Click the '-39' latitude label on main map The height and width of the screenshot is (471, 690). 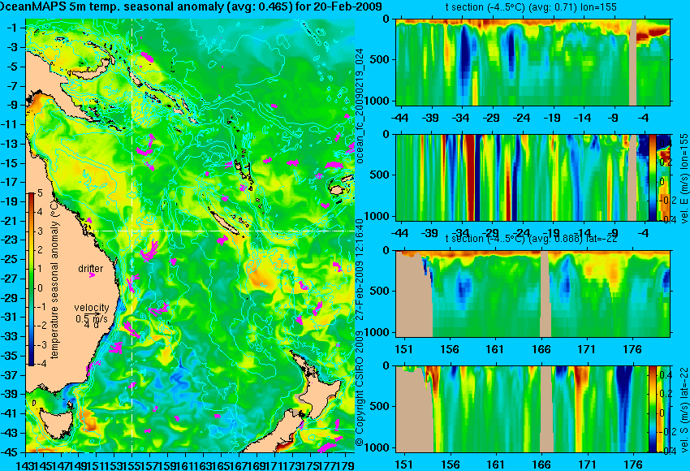coord(10,394)
